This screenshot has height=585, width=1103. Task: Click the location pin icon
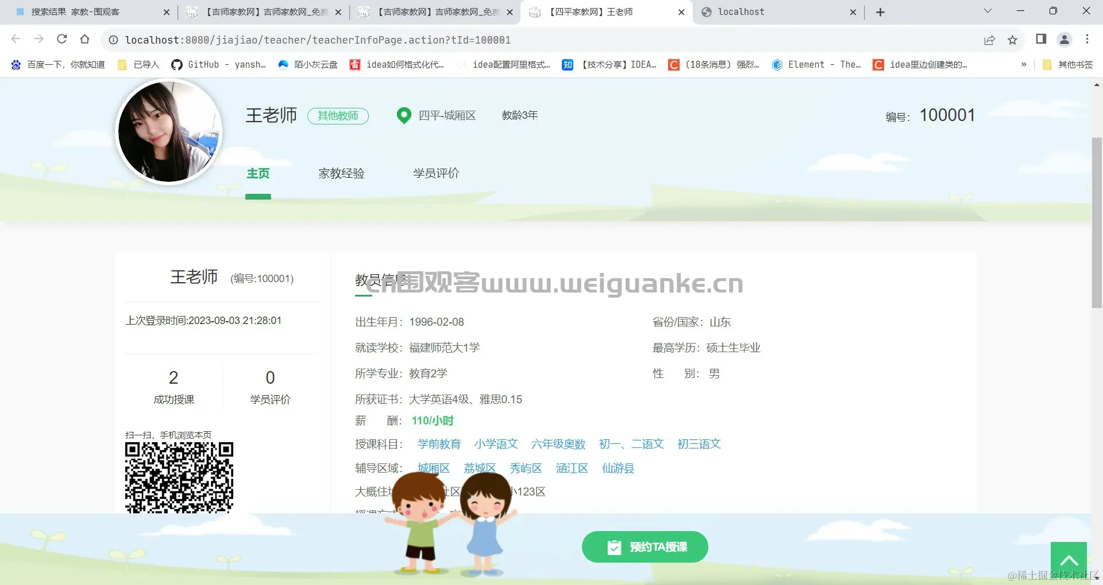[404, 116]
